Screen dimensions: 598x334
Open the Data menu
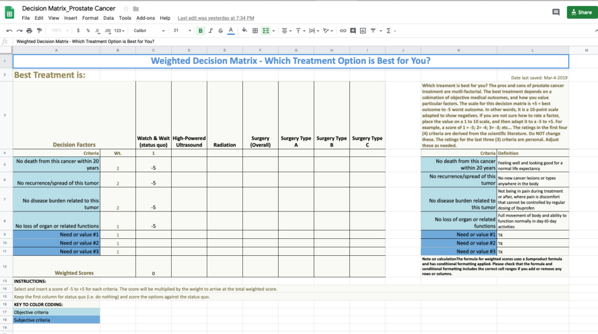[108, 18]
